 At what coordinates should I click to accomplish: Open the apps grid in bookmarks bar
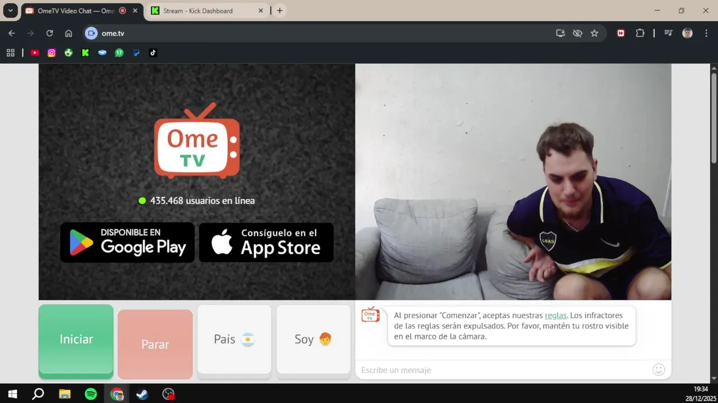(10, 53)
